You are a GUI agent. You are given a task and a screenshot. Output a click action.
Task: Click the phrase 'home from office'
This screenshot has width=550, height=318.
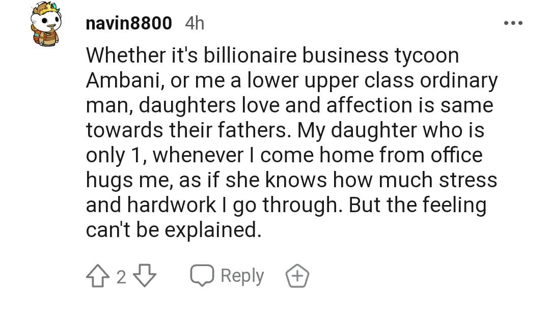pyautogui.click(x=400, y=156)
